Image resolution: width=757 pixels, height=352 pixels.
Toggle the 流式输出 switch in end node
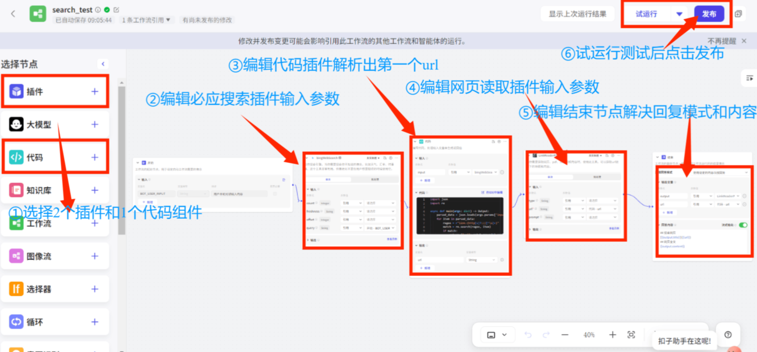743,225
